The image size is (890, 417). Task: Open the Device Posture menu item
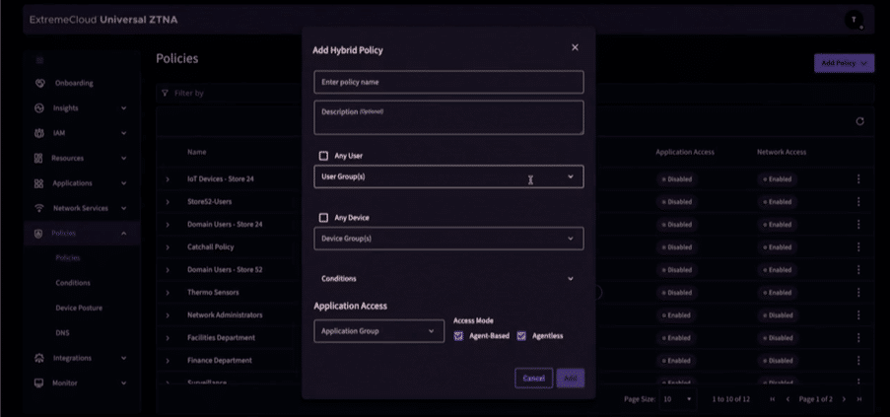click(x=79, y=308)
